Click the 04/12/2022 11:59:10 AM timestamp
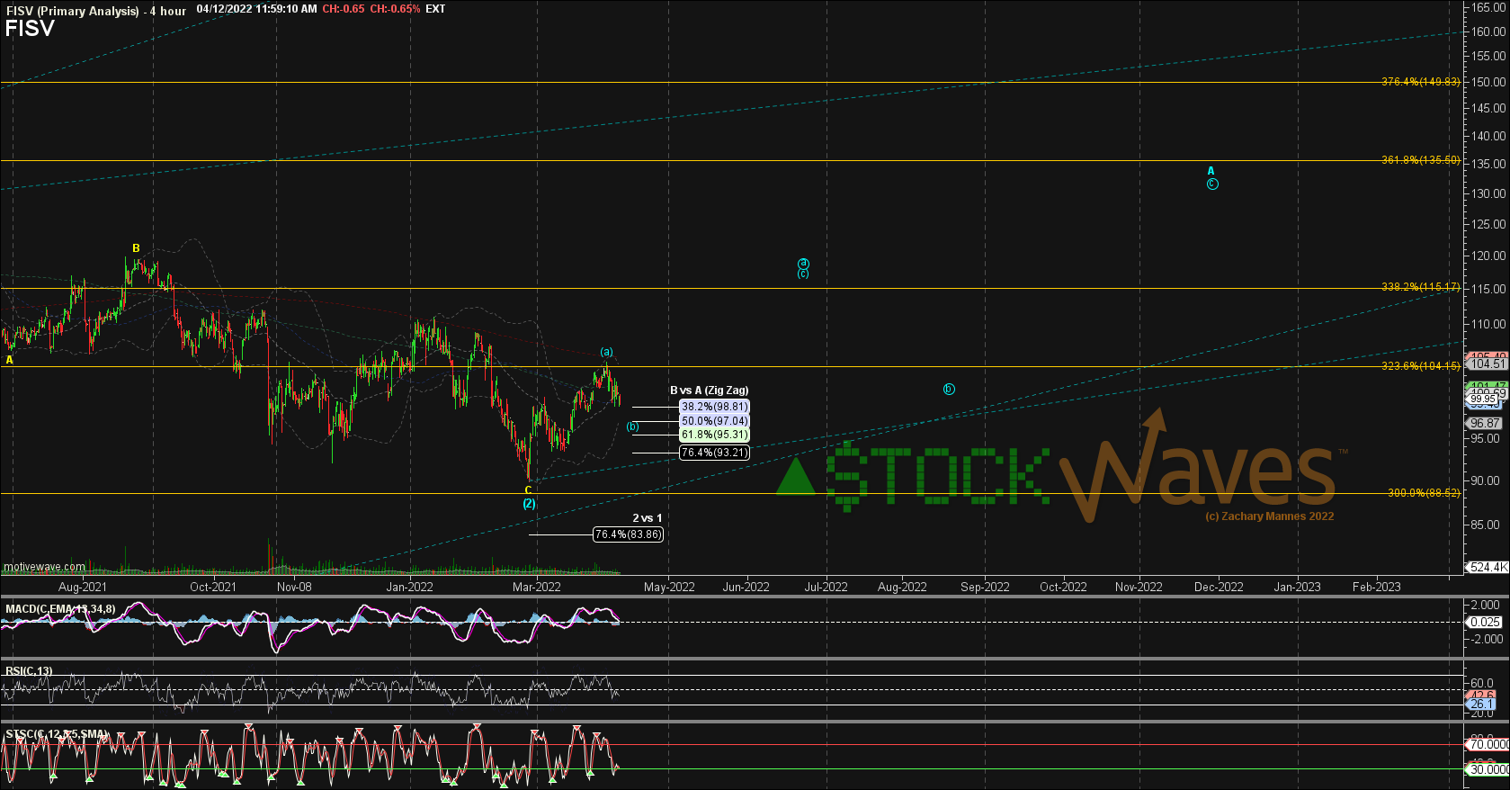This screenshot has height=790, width=1510. (256, 9)
